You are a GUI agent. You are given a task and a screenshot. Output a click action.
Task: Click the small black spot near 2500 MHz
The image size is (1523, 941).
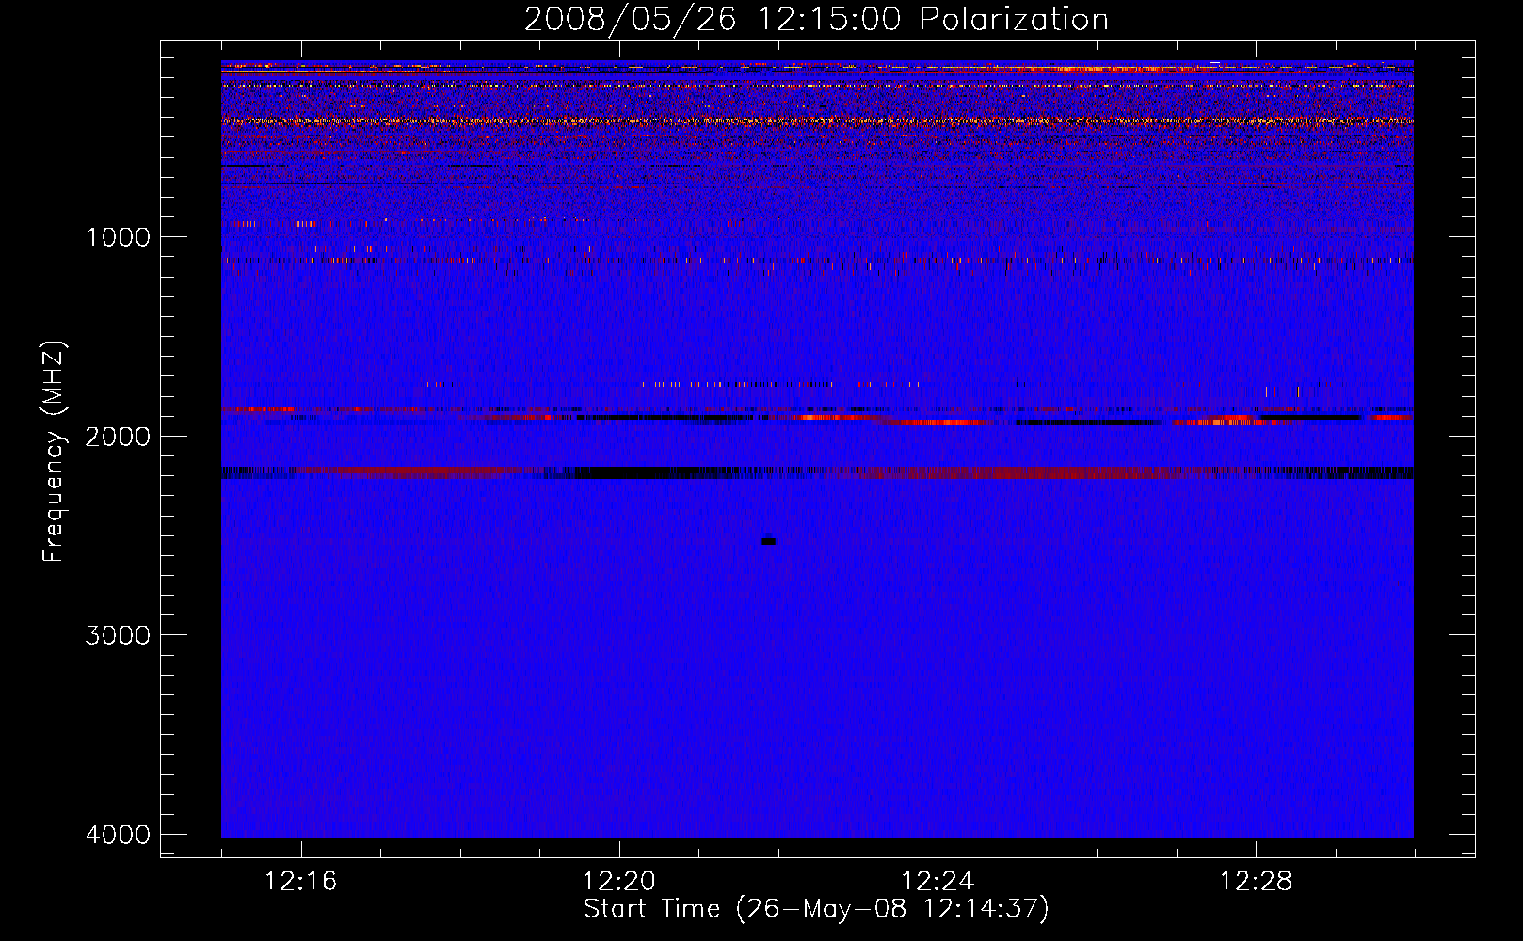768,541
